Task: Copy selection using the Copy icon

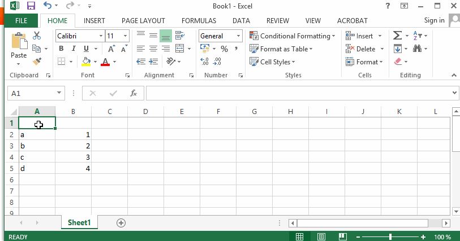Action: (x=36, y=49)
